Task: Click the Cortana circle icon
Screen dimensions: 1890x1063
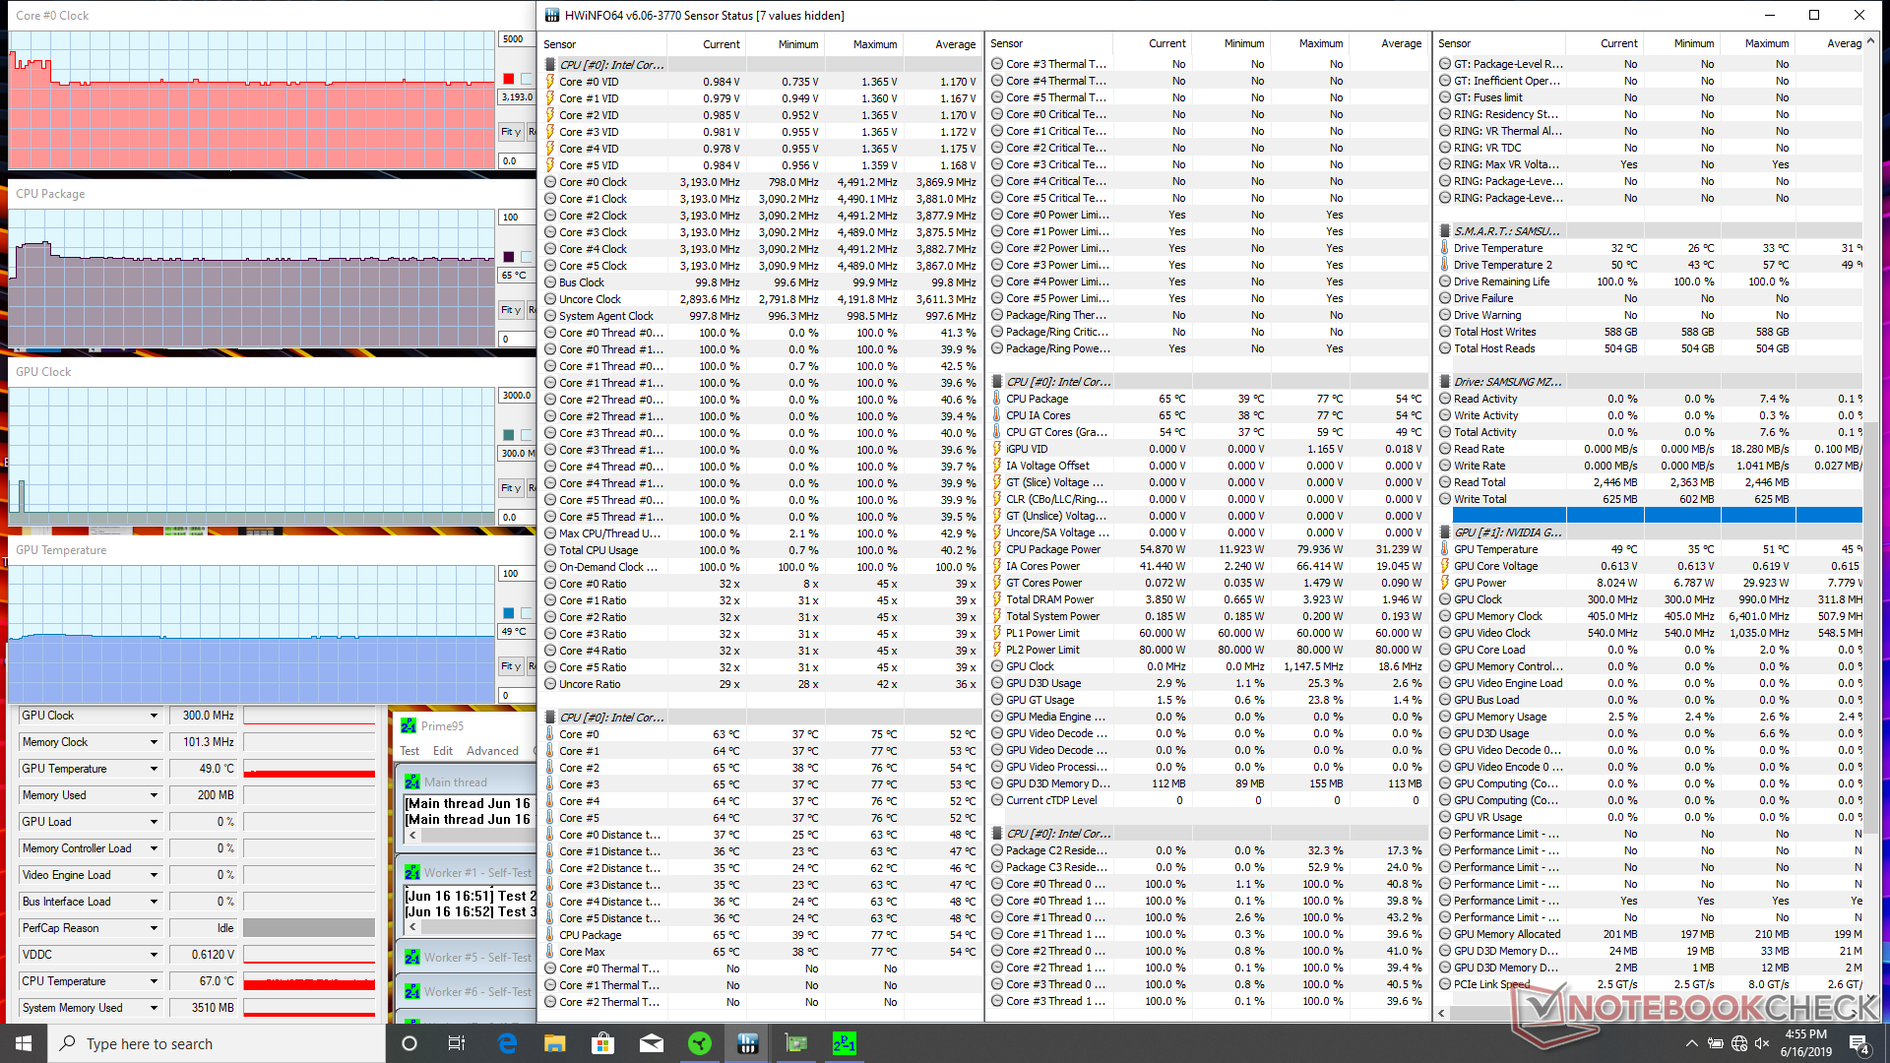Action: (409, 1043)
